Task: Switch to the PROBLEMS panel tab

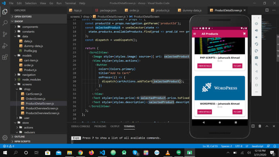Action: point(100,126)
